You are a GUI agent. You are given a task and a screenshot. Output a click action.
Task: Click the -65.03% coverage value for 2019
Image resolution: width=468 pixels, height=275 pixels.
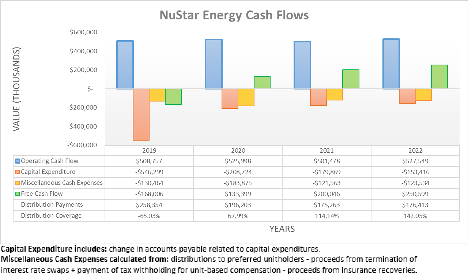click(149, 215)
